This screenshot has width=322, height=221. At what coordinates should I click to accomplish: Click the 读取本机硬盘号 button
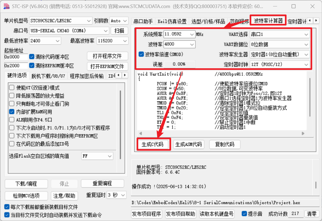tap(217, 214)
